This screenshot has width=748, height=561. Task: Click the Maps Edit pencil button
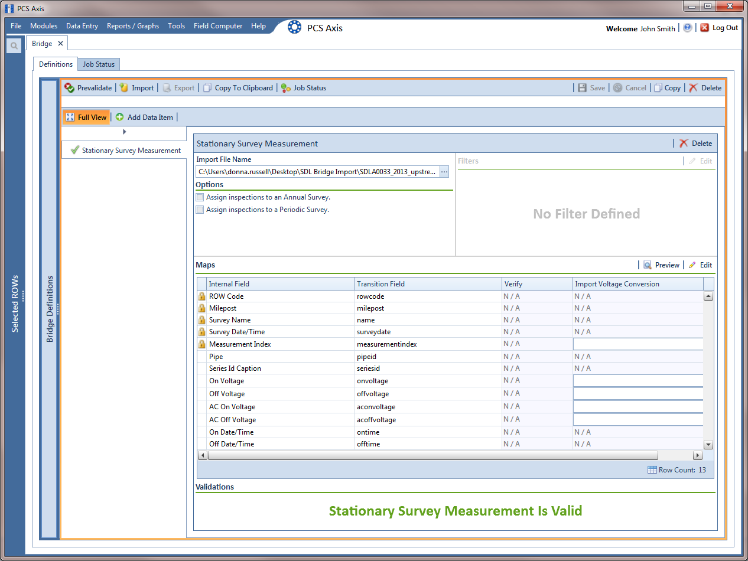(x=700, y=265)
